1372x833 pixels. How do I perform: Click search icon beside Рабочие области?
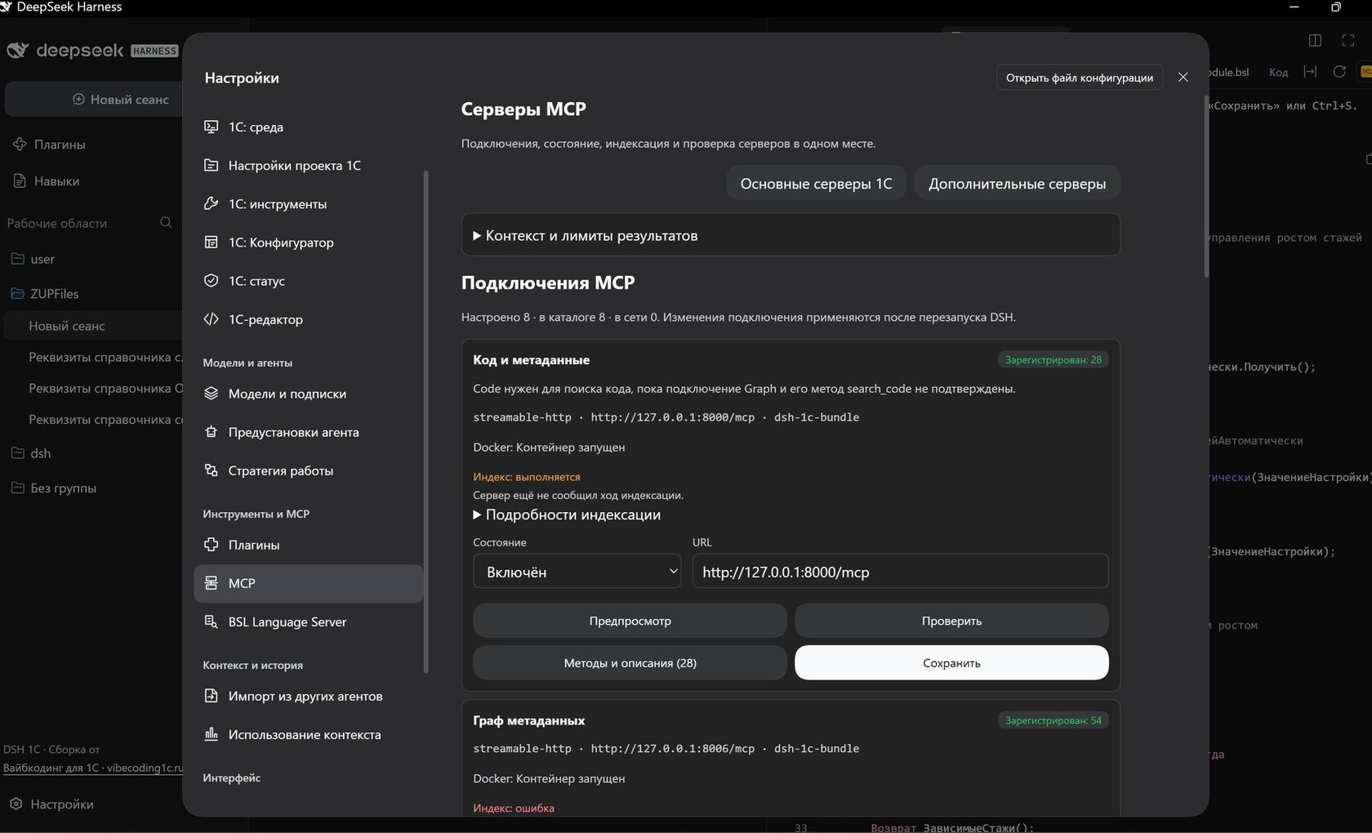coord(166,223)
